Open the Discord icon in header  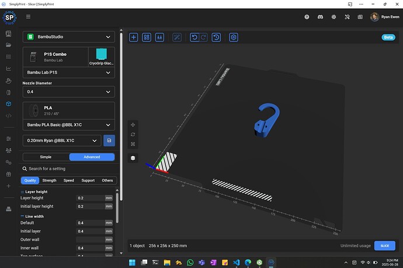pyautogui.click(x=320, y=17)
